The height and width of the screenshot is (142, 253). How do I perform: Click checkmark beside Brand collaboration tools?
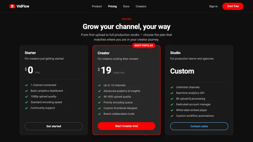99,114
